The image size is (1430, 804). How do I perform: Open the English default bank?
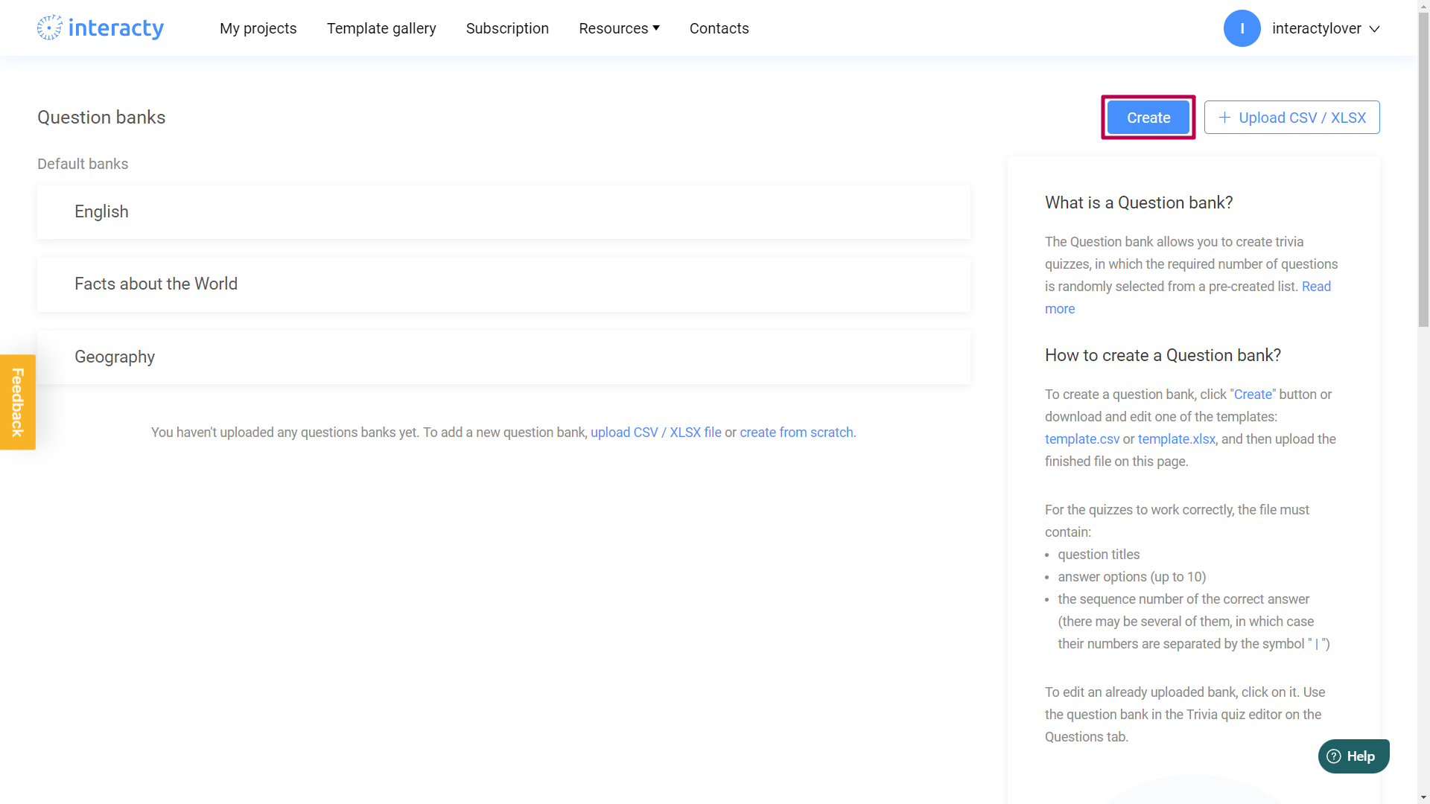pyautogui.click(x=503, y=212)
